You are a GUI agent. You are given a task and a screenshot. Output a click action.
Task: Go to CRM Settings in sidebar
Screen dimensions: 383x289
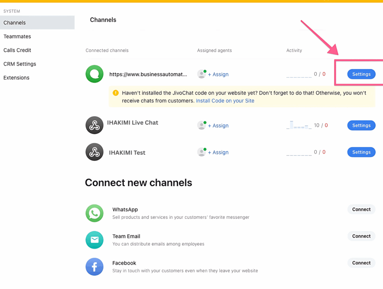(20, 64)
